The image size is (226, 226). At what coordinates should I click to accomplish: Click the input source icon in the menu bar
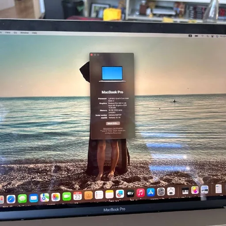(x=190, y=36)
